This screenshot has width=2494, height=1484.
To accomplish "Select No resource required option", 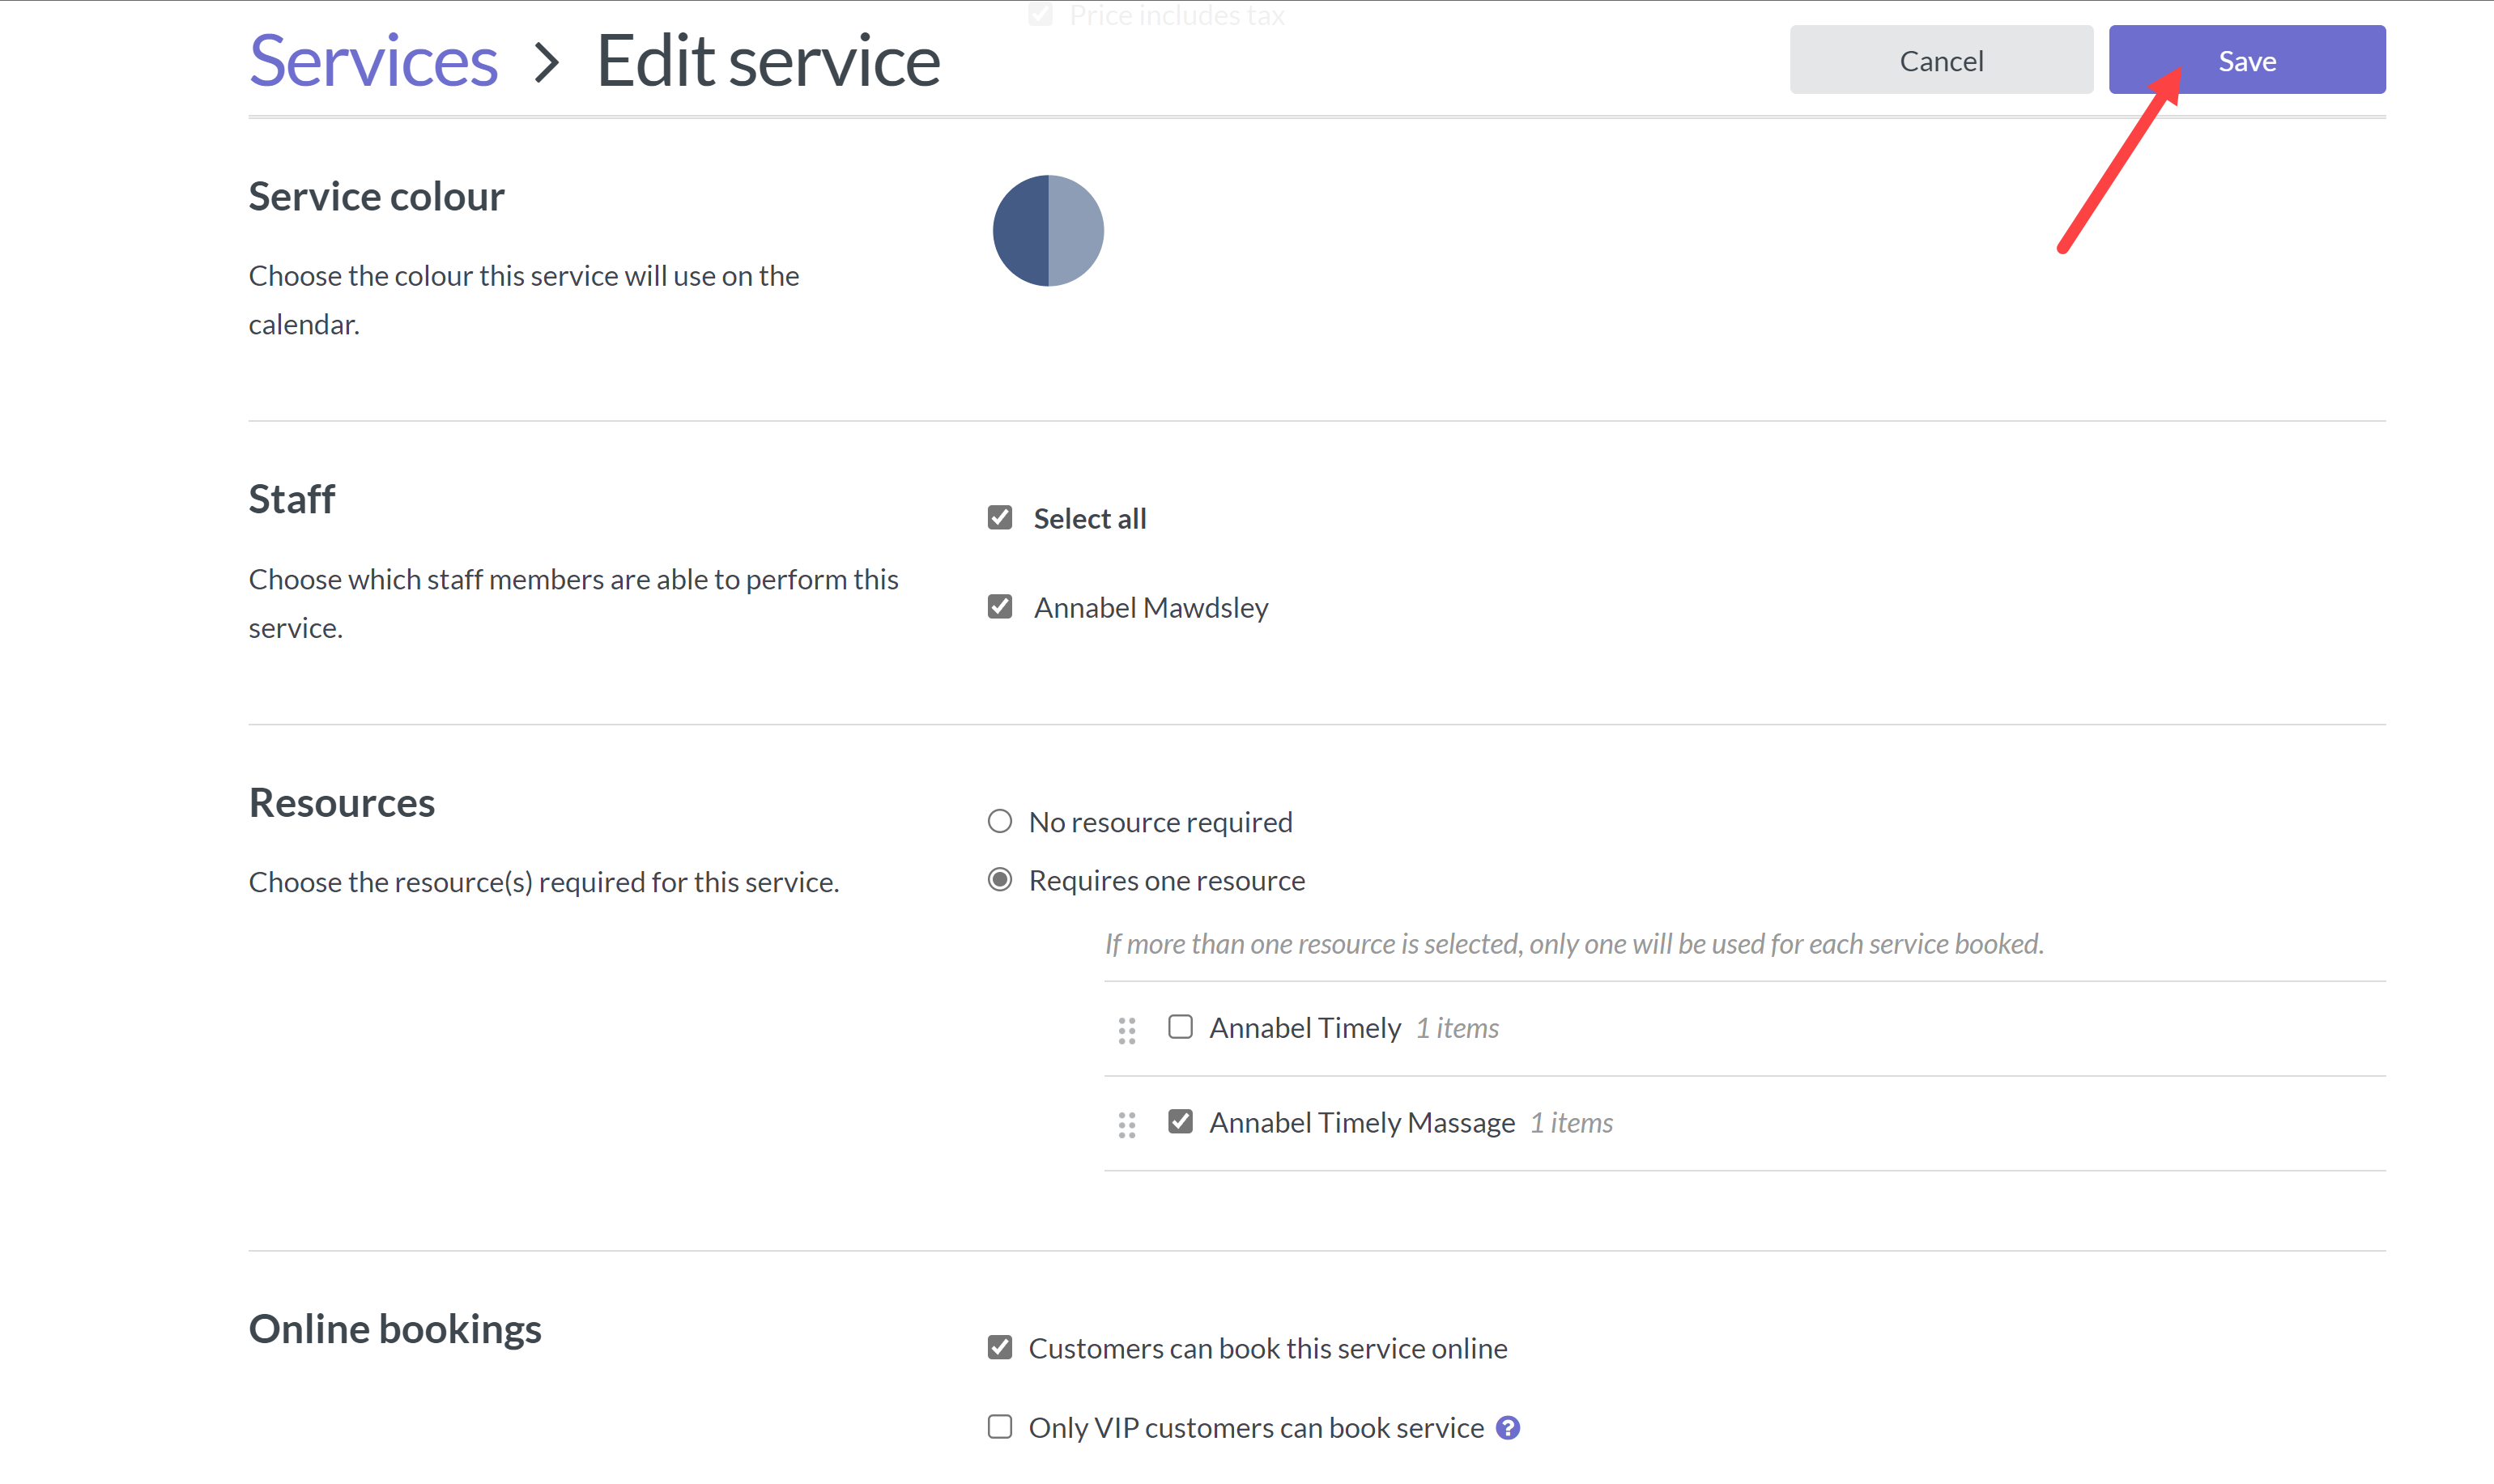I will [x=999, y=821].
